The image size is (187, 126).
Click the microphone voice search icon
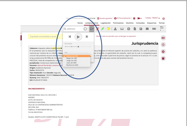85,29
